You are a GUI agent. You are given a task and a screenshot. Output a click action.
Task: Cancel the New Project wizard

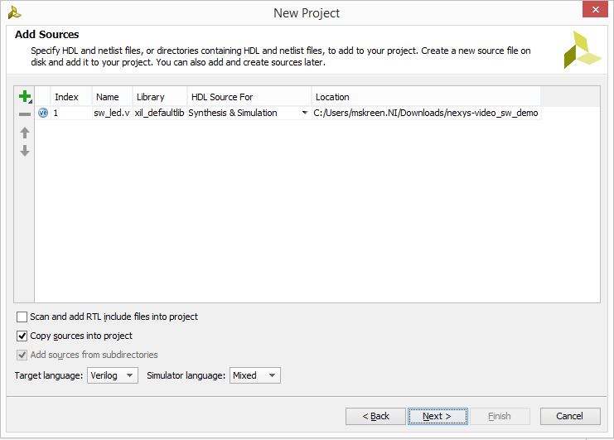(x=569, y=416)
